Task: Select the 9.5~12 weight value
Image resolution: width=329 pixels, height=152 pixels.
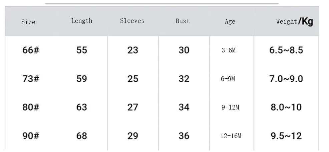Action: 286,136
